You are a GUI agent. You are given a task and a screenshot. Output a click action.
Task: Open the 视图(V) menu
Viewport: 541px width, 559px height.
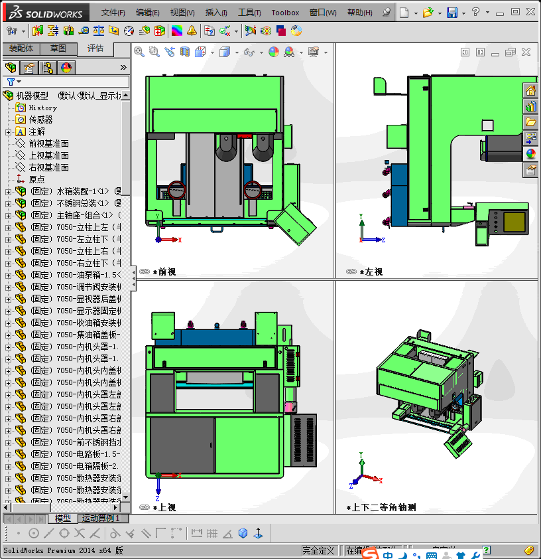coord(182,13)
